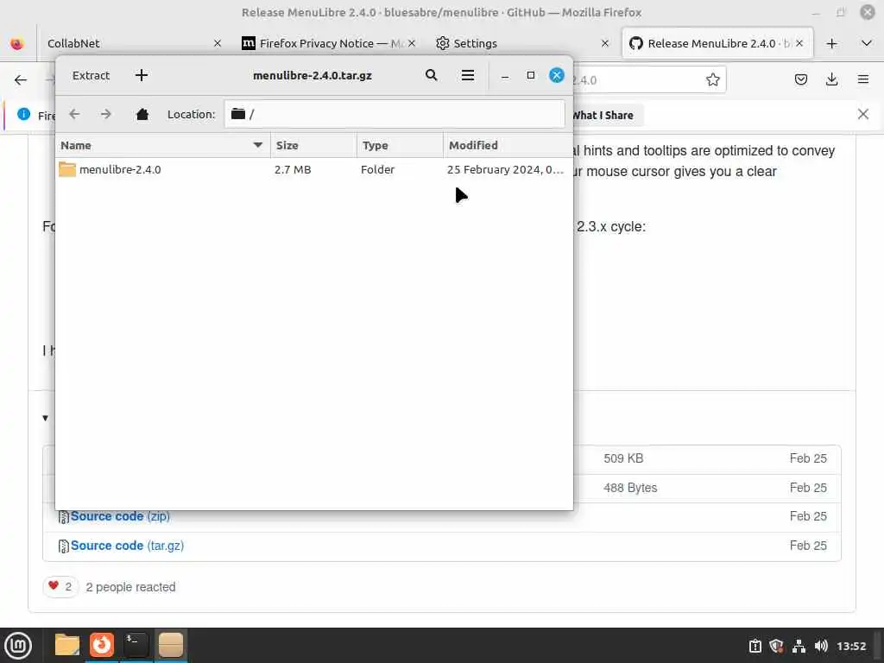Click the 509 KB asset size
This screenshot has height=663, width=884.
coord(623,458)
